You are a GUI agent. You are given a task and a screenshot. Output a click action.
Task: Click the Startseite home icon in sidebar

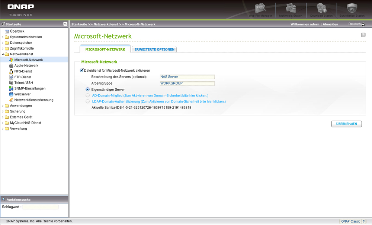3,24
